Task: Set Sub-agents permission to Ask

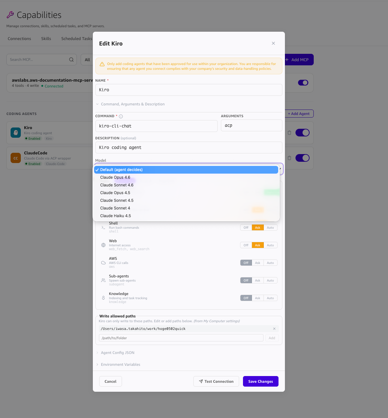Action: [258, 280]
